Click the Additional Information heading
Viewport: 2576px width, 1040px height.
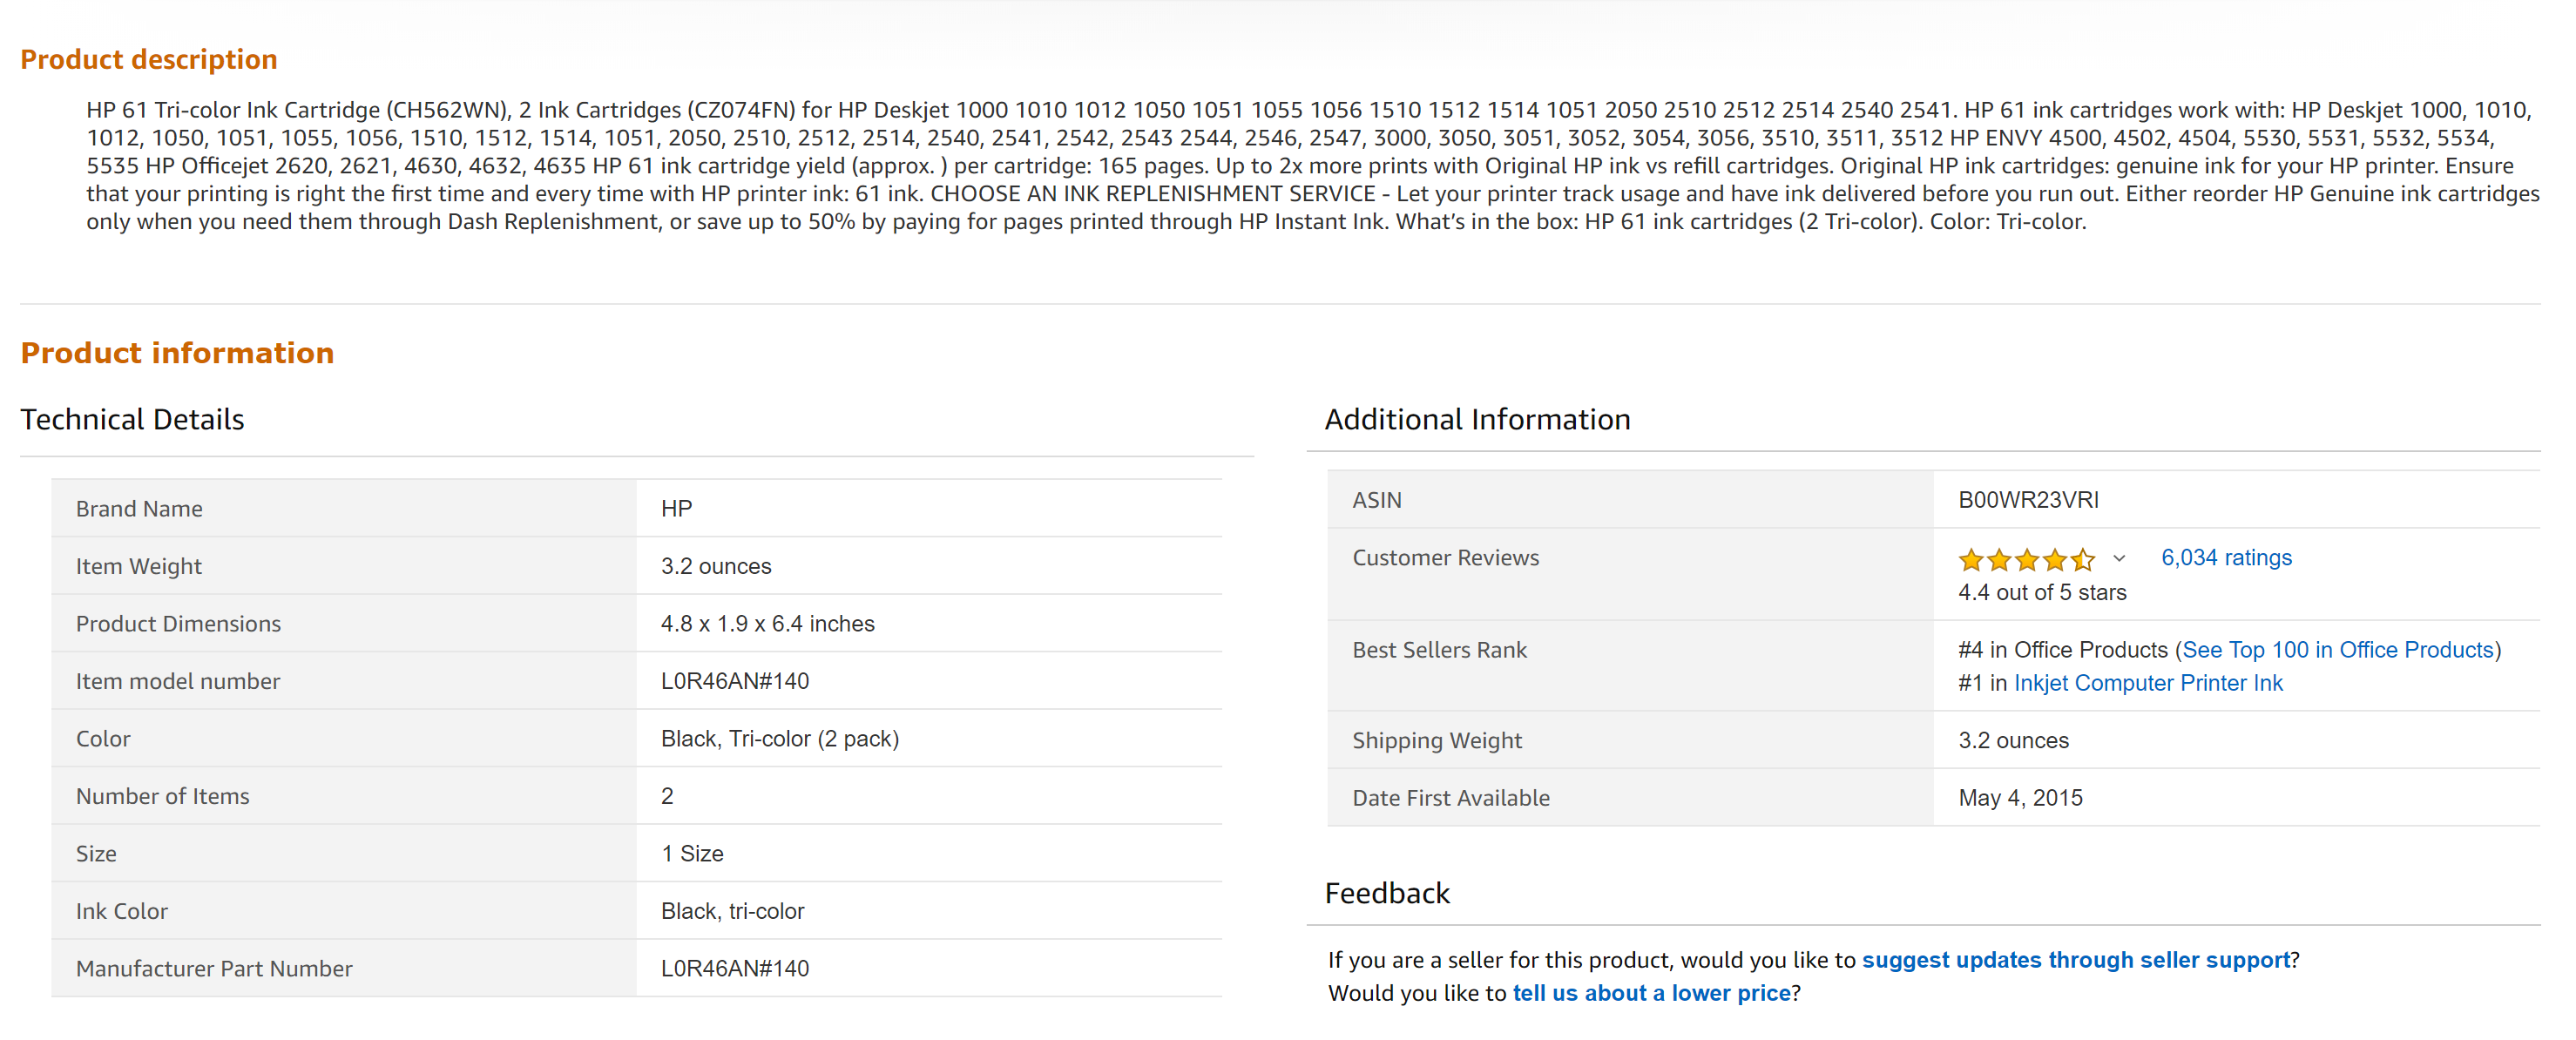1476,418
